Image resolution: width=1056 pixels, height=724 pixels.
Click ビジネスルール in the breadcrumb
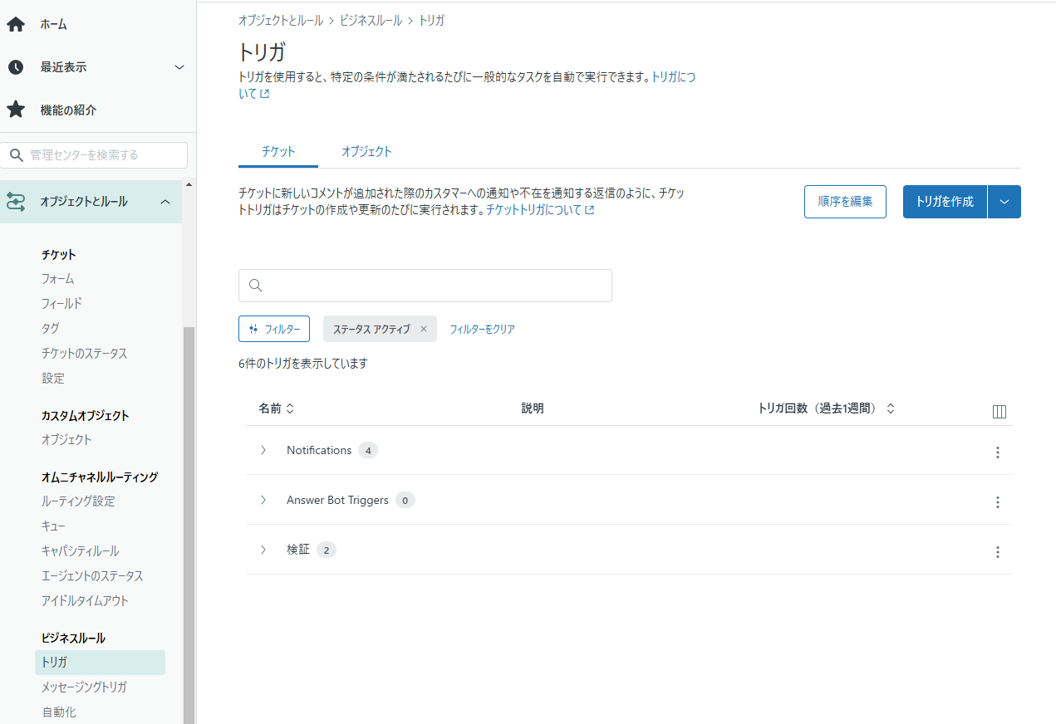pyautogui.click(x=371, y=21)
